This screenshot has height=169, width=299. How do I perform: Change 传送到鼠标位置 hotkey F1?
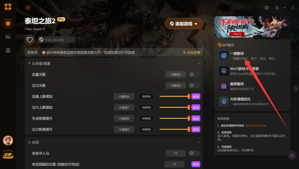tap(174, 164)
